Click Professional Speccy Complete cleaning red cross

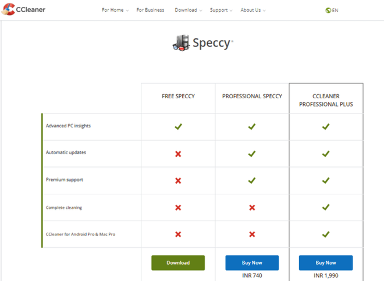coord(252,208)
